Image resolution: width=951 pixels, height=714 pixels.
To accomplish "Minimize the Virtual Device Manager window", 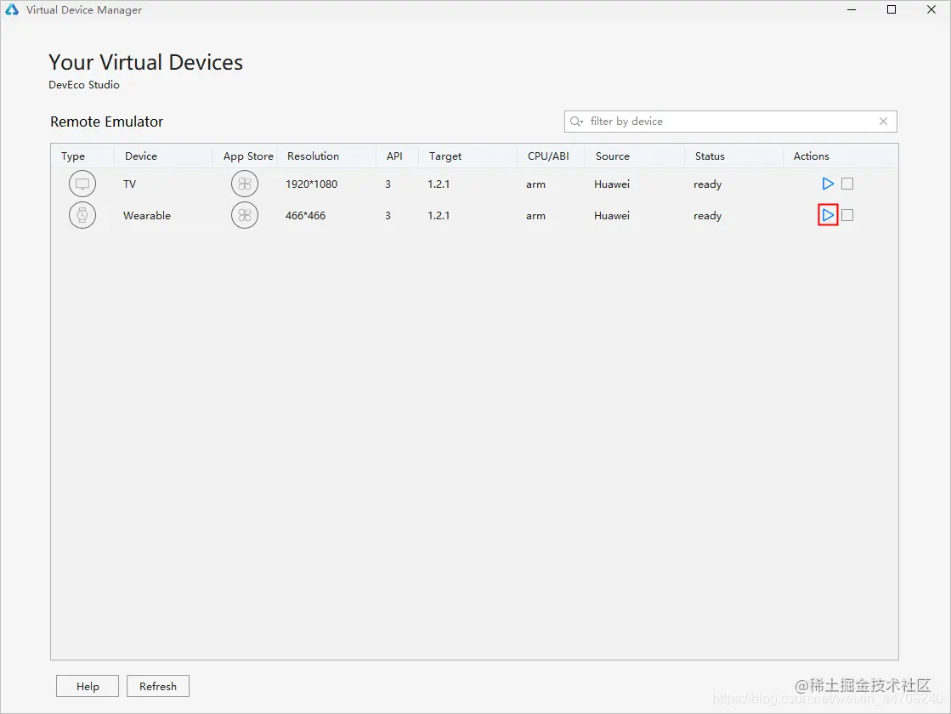I will pos(852,9).
